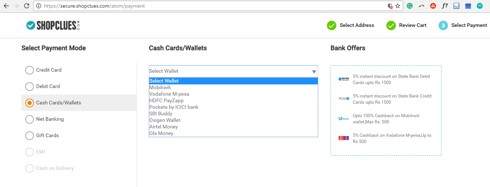Open the Grammarly extension icon
This screenshot has height=187, width=490.
(x=410, y=6)
